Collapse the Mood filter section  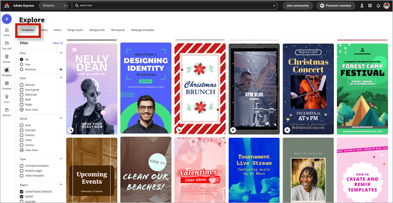coord(61,118)
